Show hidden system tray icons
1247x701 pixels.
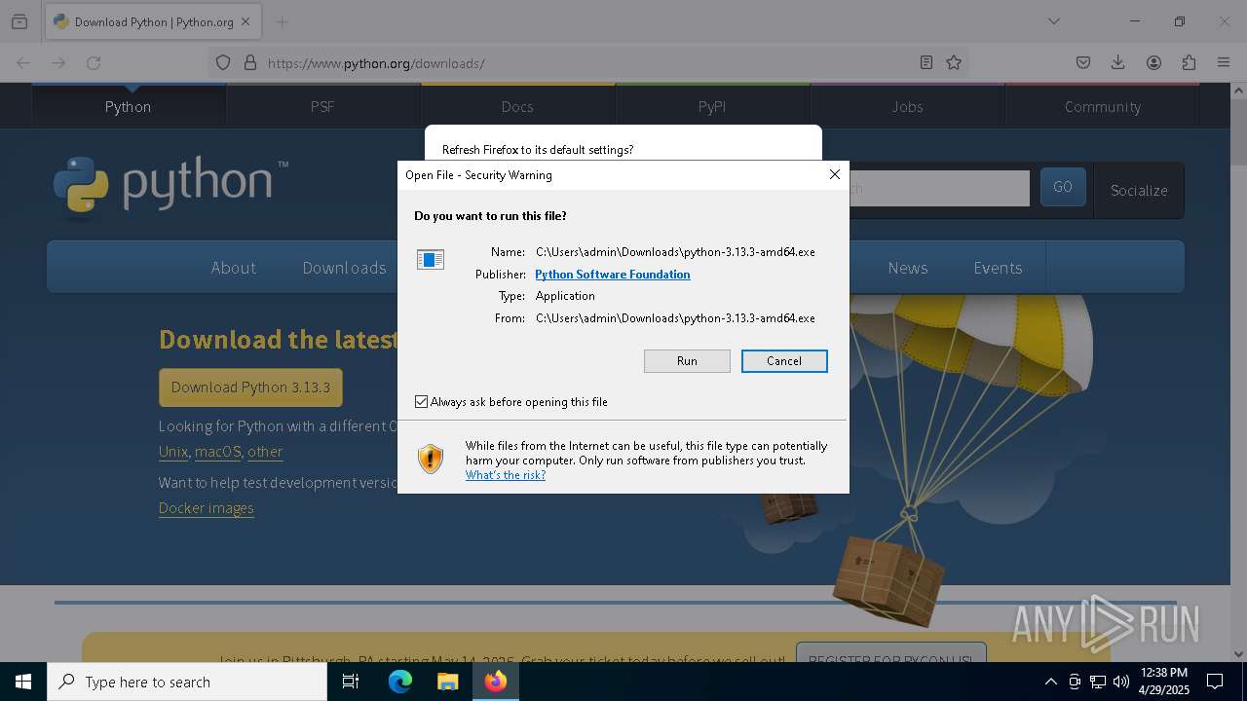click(x=1050, y=682)
